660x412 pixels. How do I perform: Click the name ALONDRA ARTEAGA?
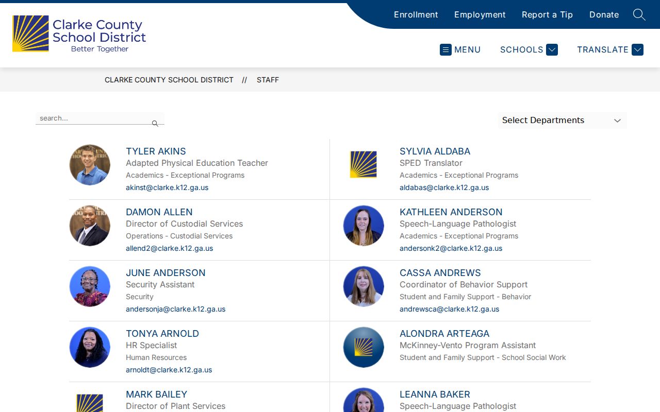tap(444, 334)
